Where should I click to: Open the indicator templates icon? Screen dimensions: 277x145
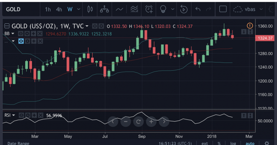[134, 9]
